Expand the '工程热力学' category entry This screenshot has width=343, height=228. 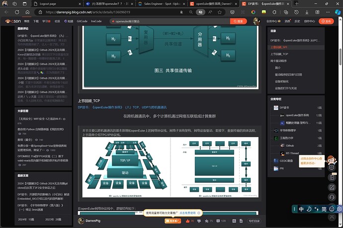pos(287,138)
